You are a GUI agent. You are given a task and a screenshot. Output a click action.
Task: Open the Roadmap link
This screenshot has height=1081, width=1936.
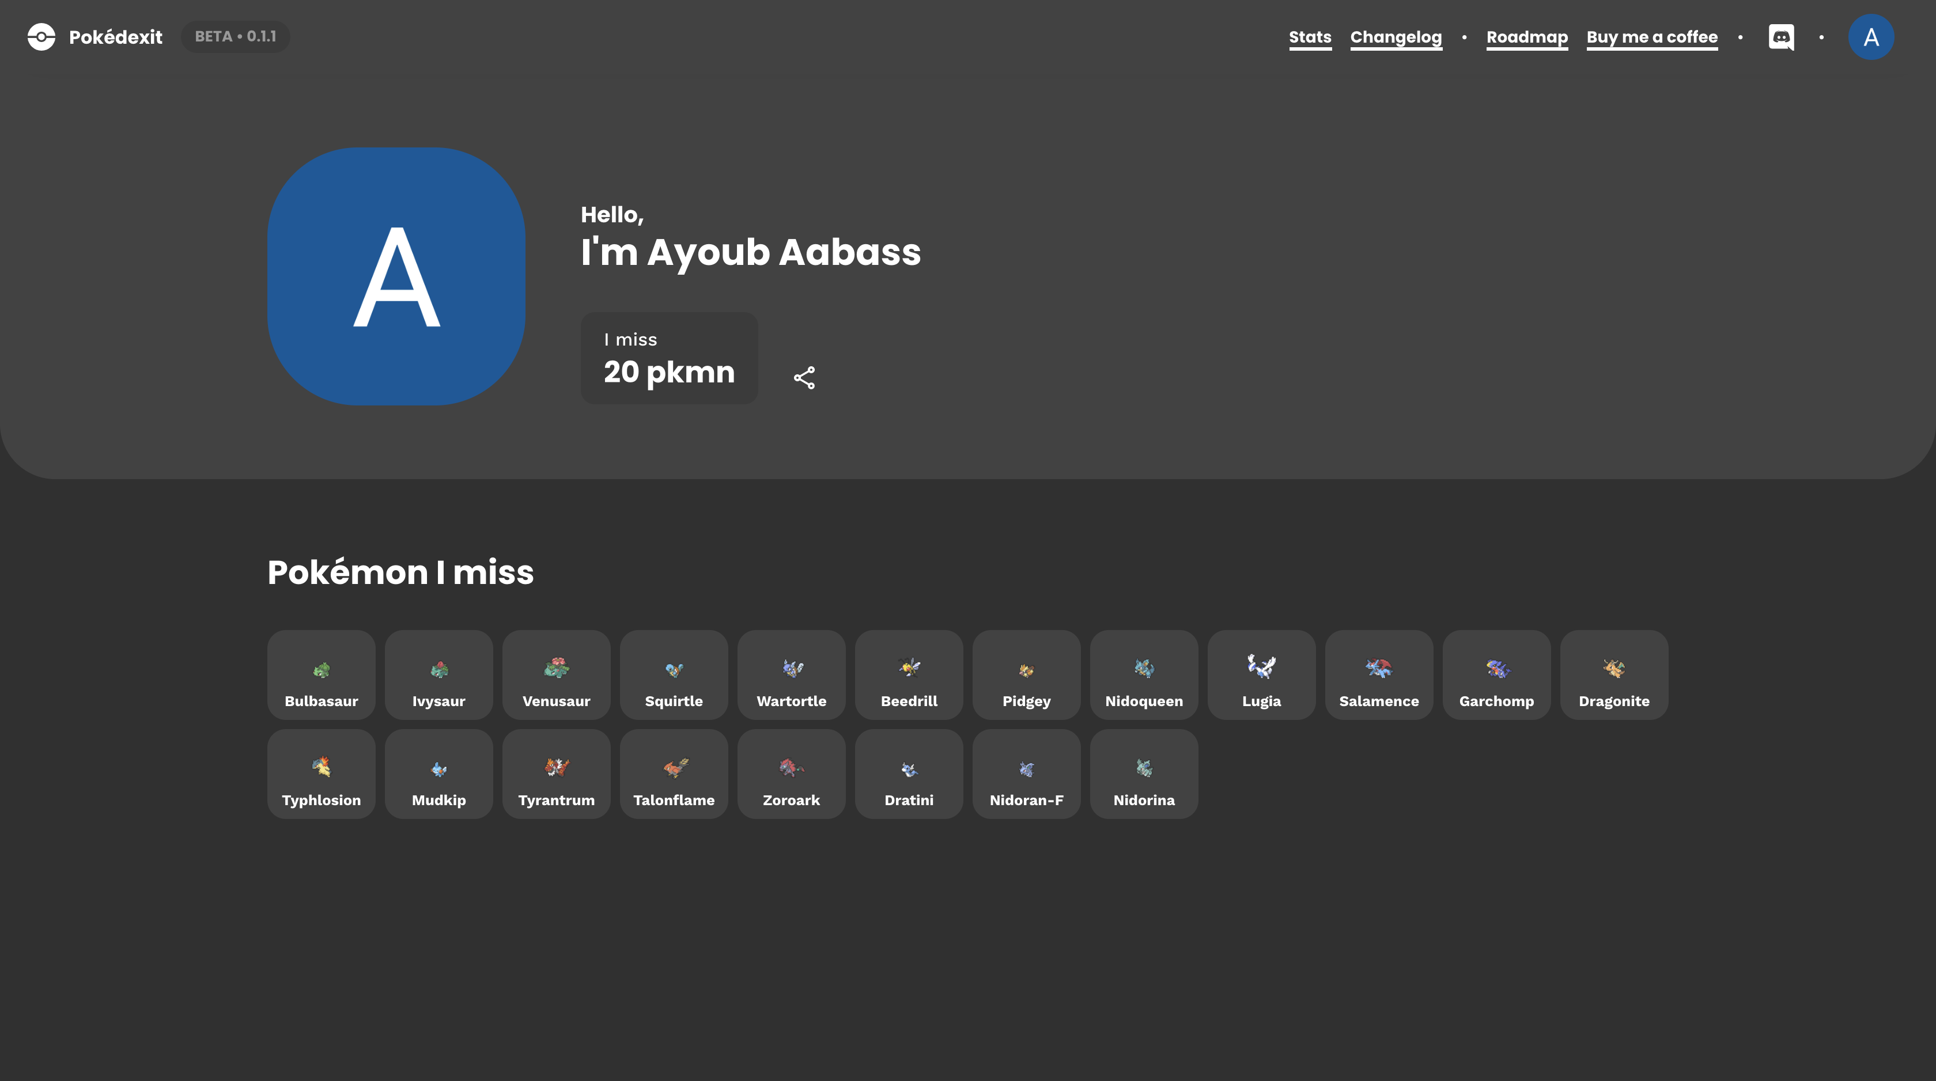point(1526,37)
